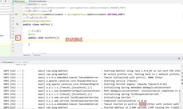Click expand/collapse all icon in project panel header
183x109 pixels.
tap(1, 1)
